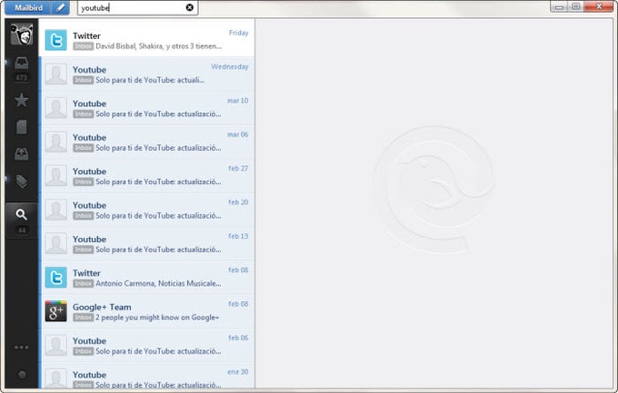The height and width of the screenshot is (393, 618).
Task: Minimize the Mailbird window
Action: 559,6
